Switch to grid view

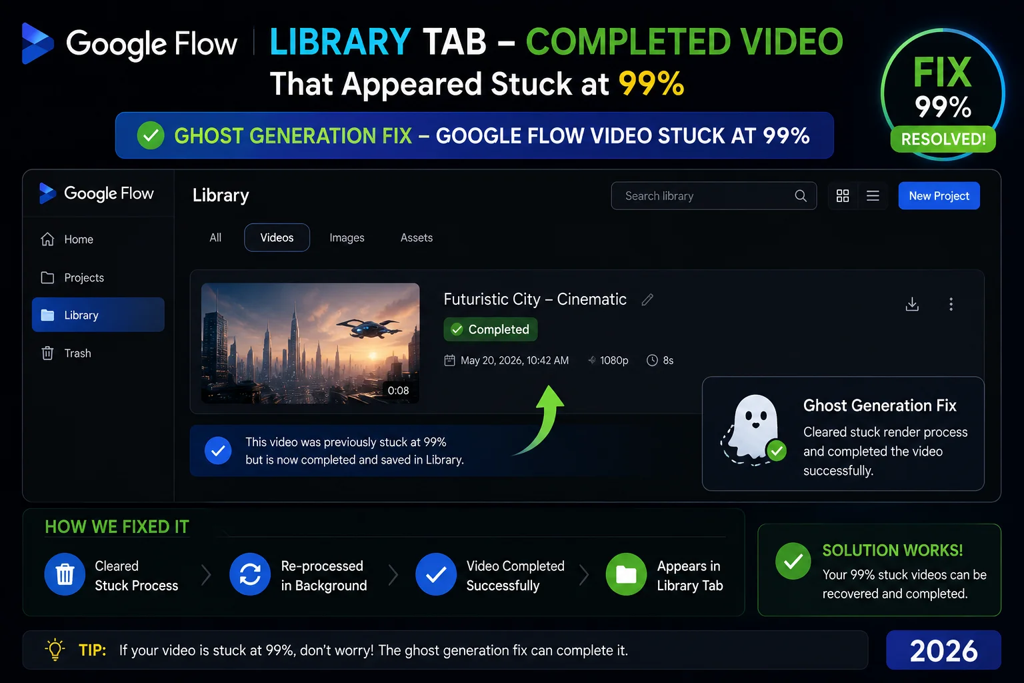[843, 195]
